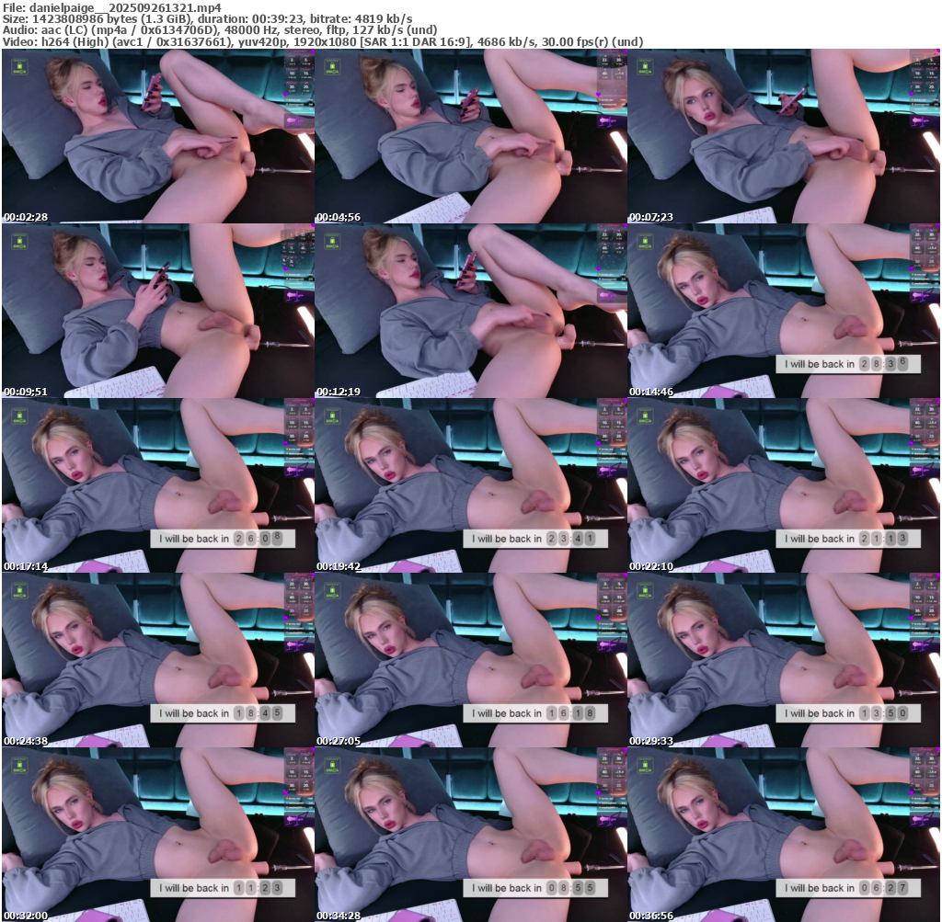Open the thumbnail timestamped 00:02:28
This screenshot has width=942, height=922.
157,136
